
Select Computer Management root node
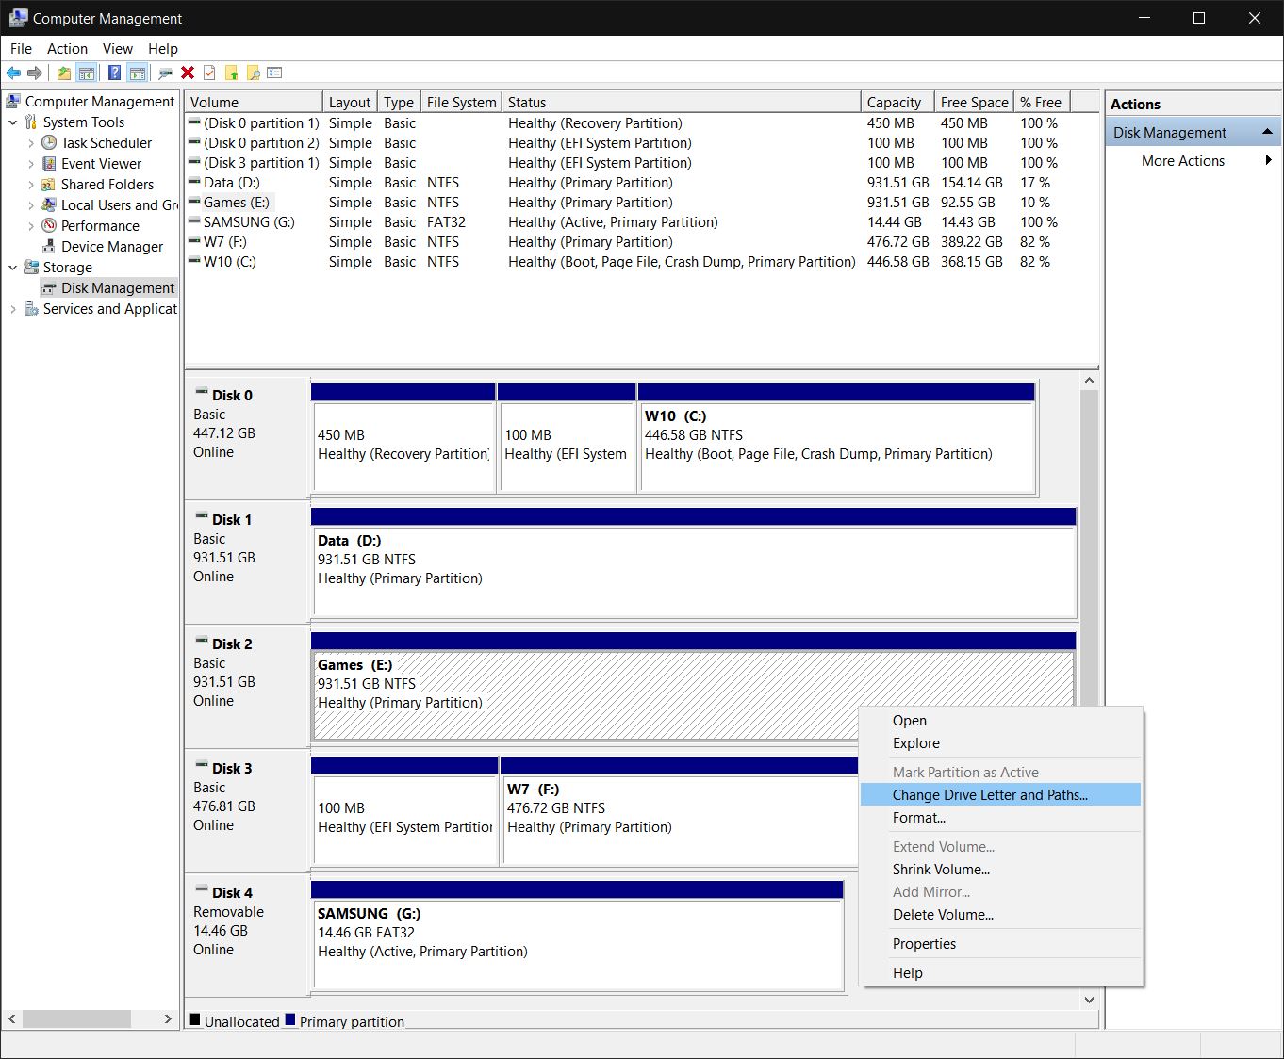(99, 102)
